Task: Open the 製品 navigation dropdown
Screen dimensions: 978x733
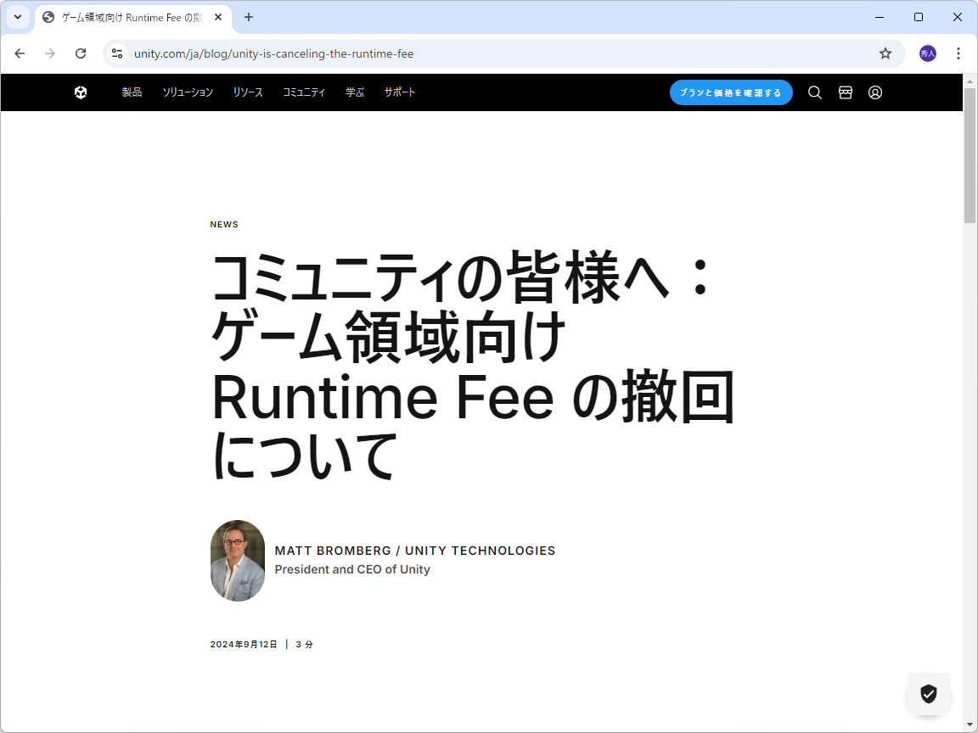Action: pyautogui.click(x=132, y=92)
